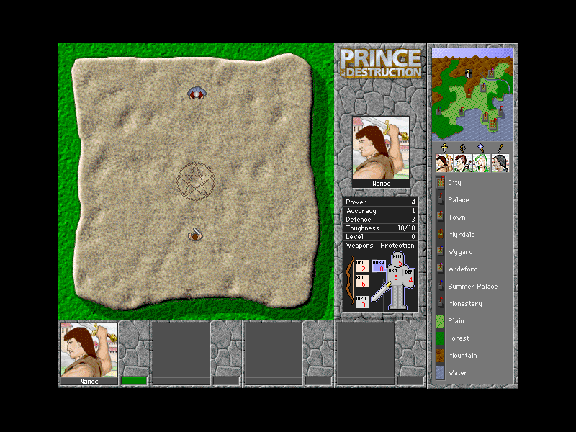Click the Town legend icon

tap(440, 217)
